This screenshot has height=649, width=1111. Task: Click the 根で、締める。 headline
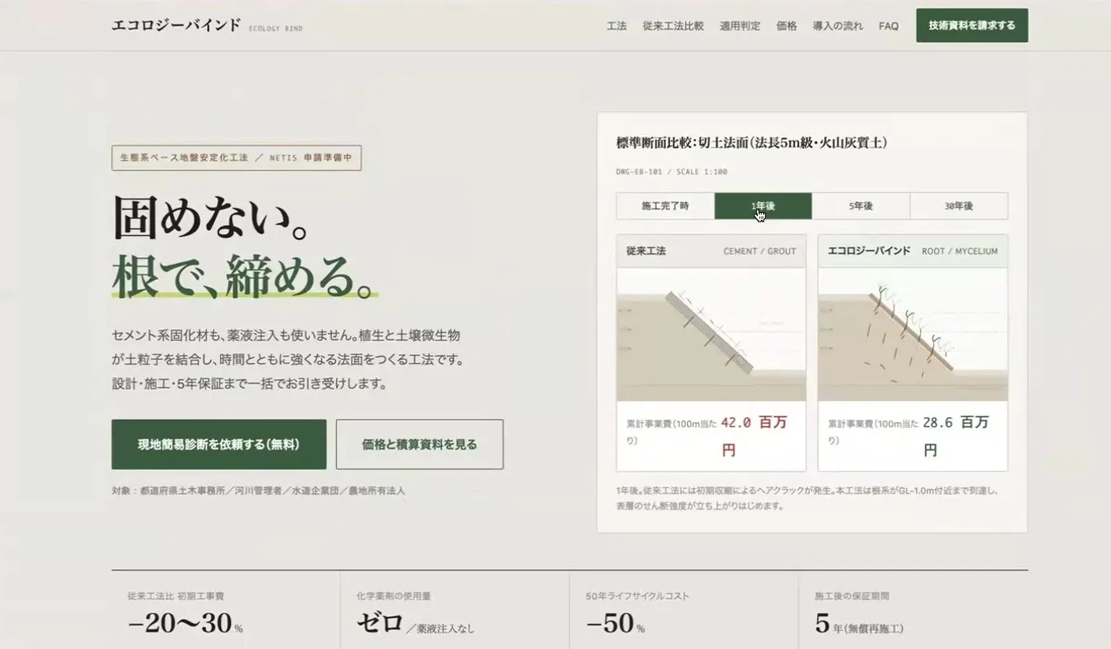tap(245, 276)
